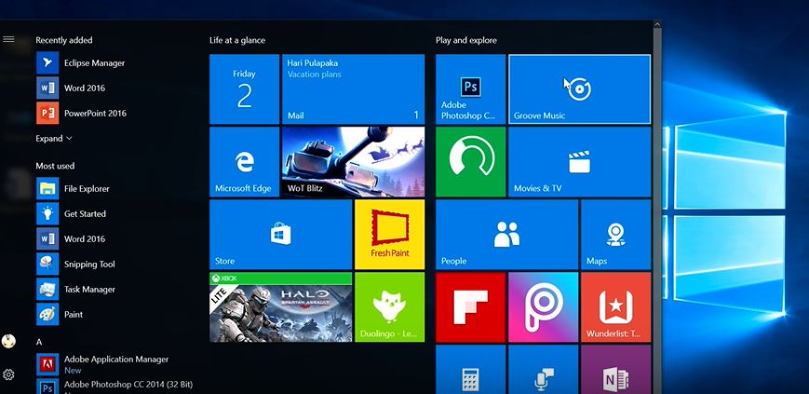Launch the Microsoft Edge tile
The width and height of the screenshot is (809, 394).
point(244,162)
